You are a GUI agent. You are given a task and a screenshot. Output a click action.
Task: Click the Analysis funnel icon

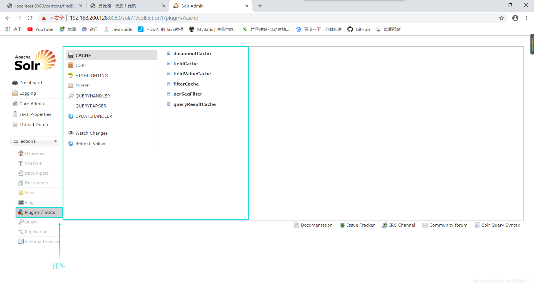[x=21, y=163]
